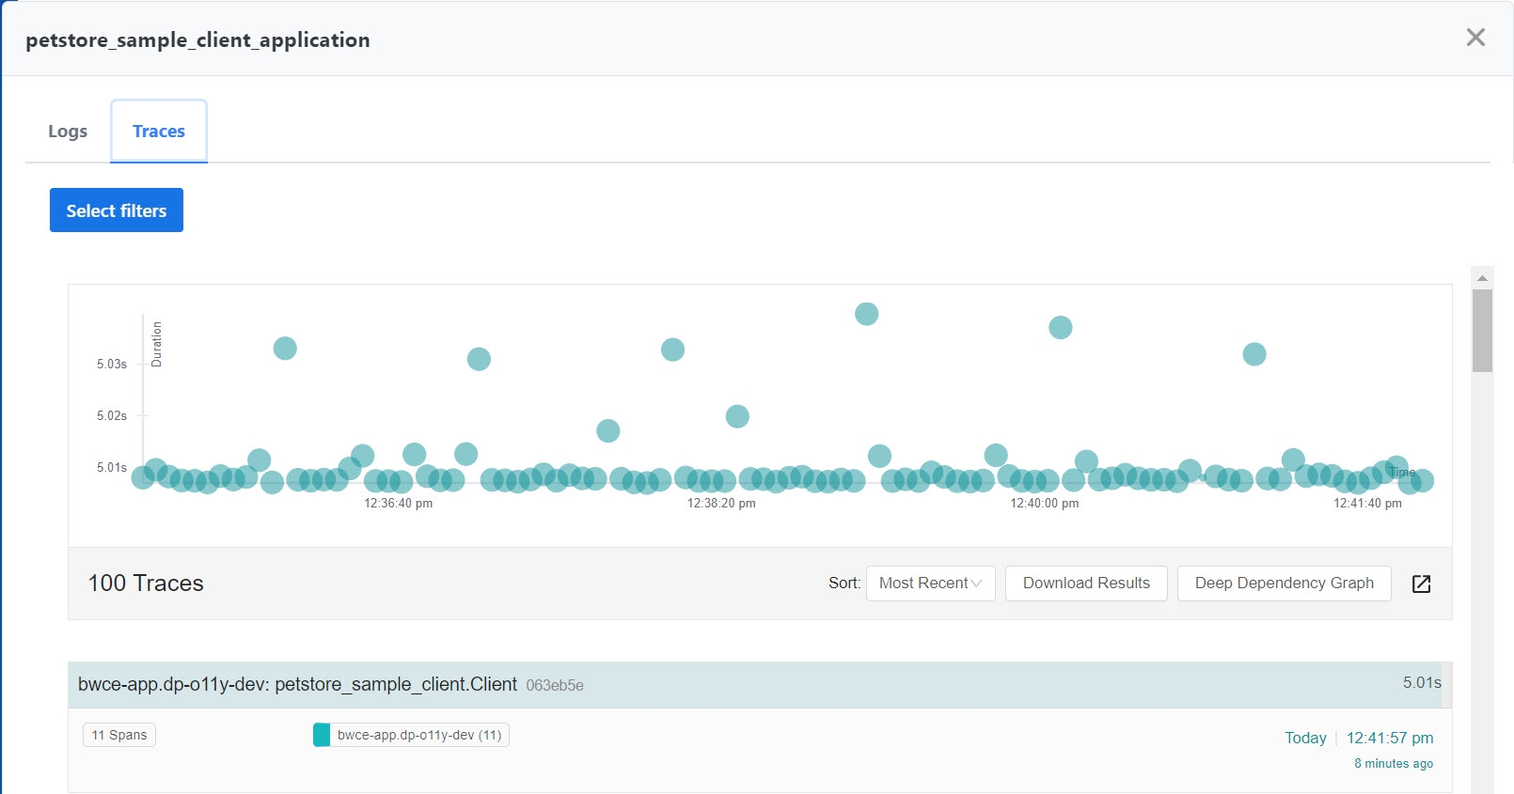Click the 12:41:57 pm trace timestamp
The width and height of the screenshot is (1514, 794).
point(1389,738)
